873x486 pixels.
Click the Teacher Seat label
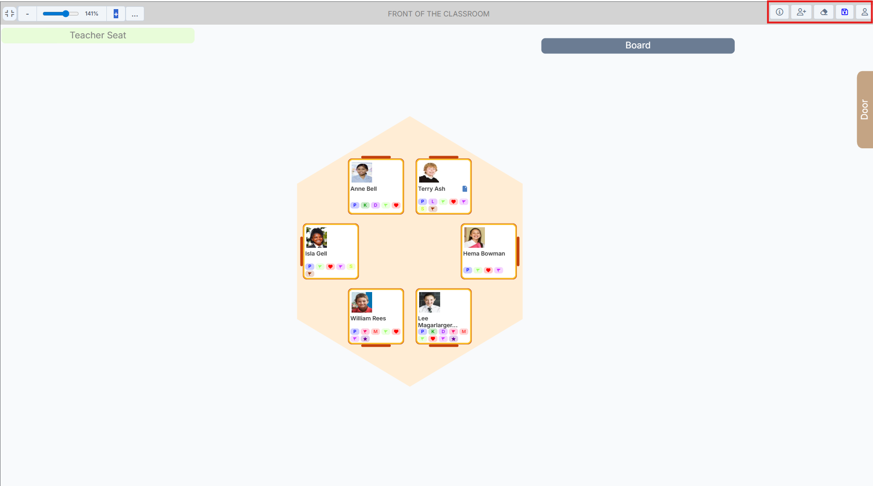98,36
